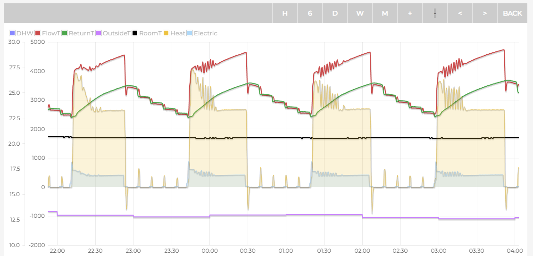The width and height of the screenshot is (533, 256).
Task: Click the 02:00 time axis label
Action: (x=362, y=251)
